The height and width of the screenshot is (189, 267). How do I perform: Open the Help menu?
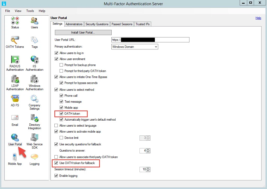tap(42, 11)
